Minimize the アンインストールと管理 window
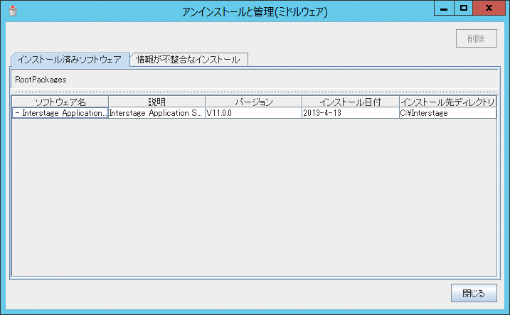This screenshot has width=510, height=315. point(444,8)
